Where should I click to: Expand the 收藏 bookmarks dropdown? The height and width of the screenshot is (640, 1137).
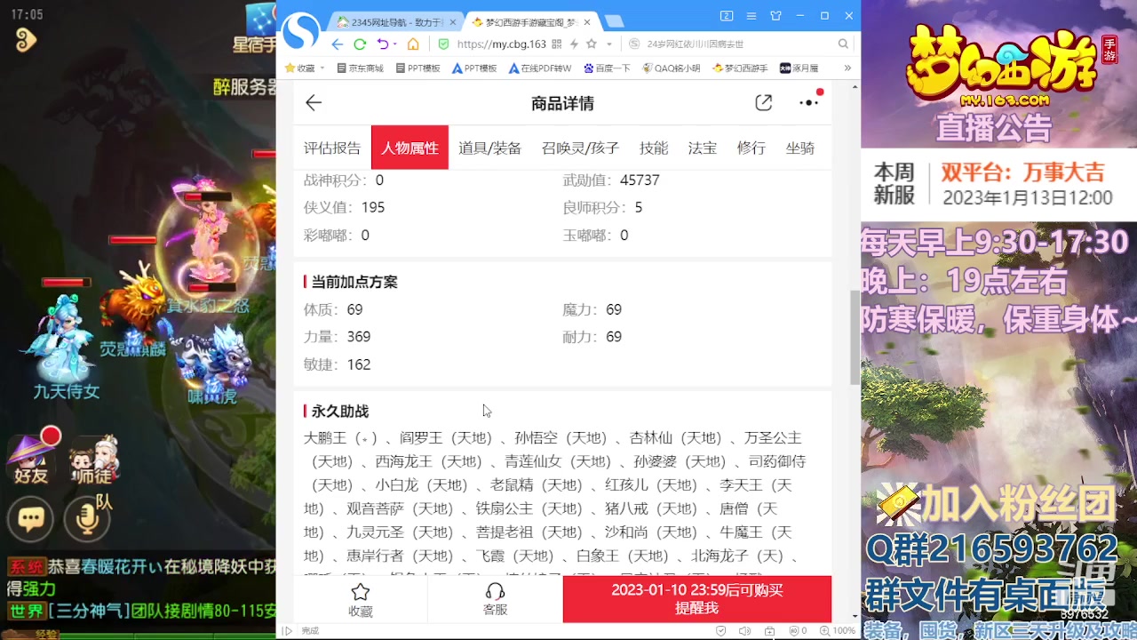point(322,68)
